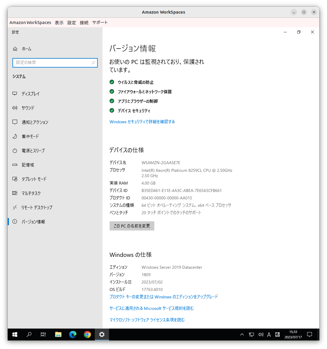Expand hidden icons in the system tray
Screen dimensions: 327x349
tap(242, 334)
